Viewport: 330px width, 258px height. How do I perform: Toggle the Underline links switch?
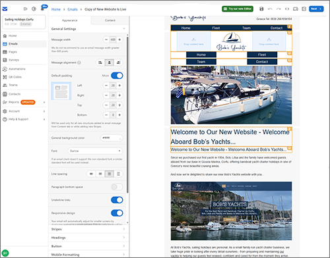(x=117, y=200)
